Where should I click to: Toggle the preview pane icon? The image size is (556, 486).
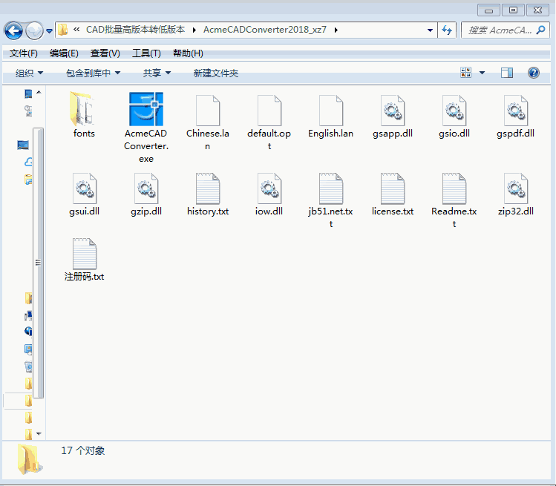[x=507, y=73]
